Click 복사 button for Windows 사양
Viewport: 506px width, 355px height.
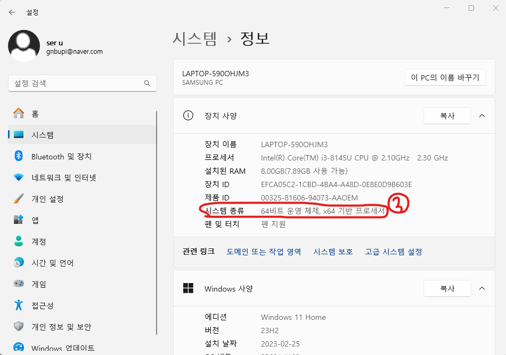pyautogui.click(x=447, y=288)
